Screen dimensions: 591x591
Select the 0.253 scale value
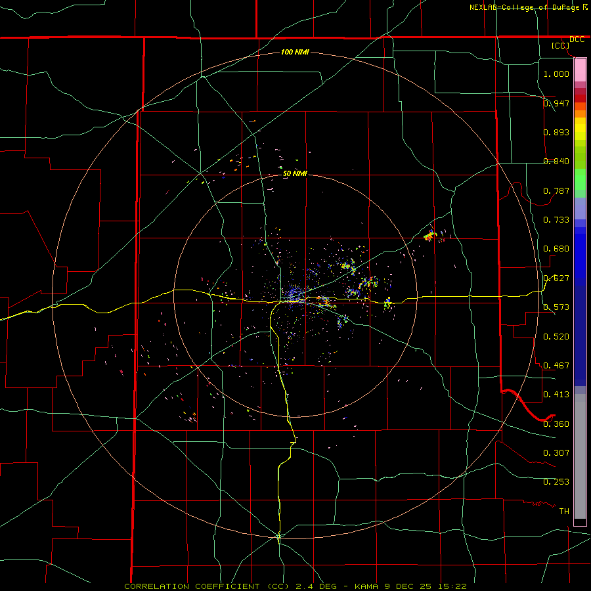(x=556, y=482)
